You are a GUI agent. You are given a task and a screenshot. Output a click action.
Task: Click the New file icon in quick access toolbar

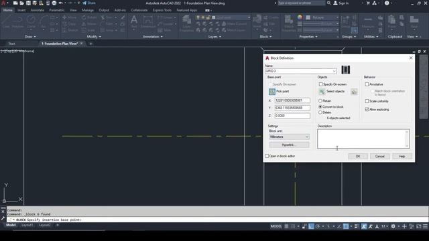click(x=15, y=3)
